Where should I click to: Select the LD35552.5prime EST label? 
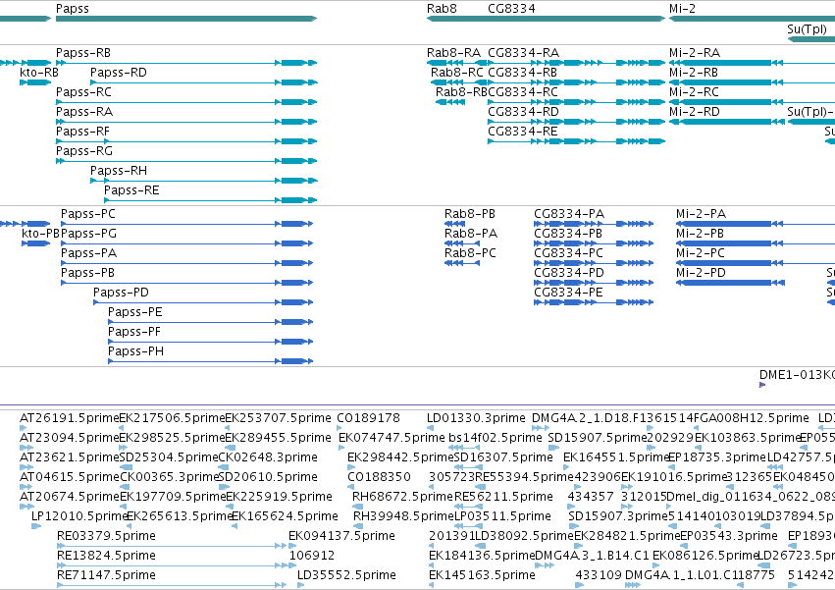click(346, 575)
